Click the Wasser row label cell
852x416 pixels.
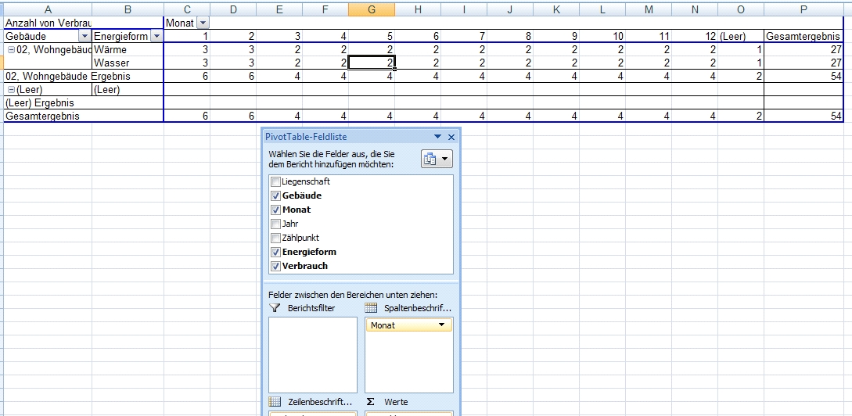(x=128, y=63)
